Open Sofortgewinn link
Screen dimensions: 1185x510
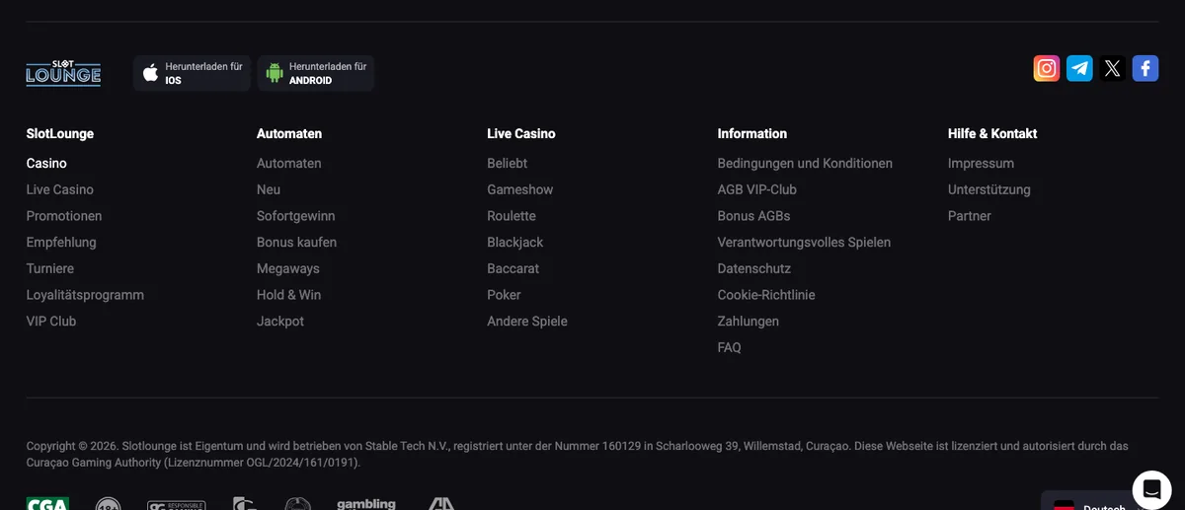point(296,216)
